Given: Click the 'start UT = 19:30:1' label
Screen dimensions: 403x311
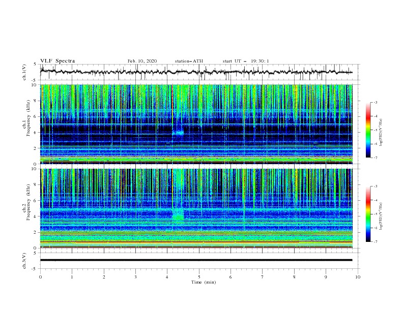Looking at the screenshot, I should click(x=246, y=61).
